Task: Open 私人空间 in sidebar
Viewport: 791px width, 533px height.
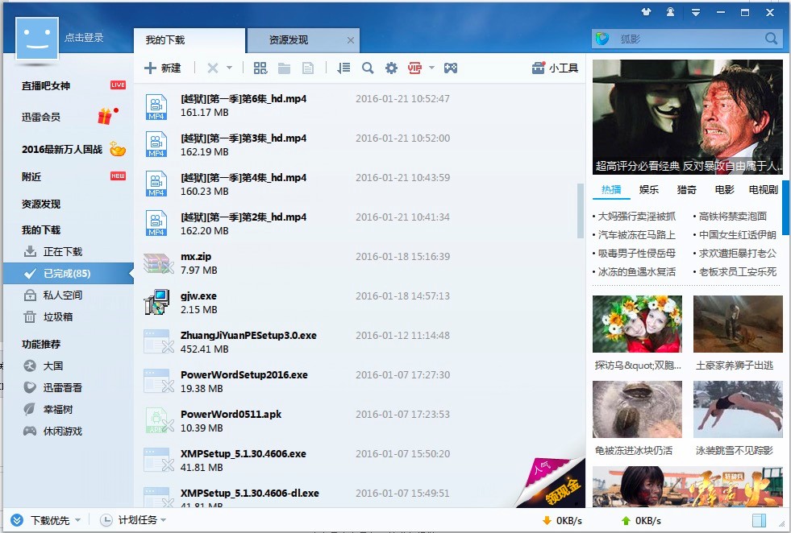Action: [63, 295]
